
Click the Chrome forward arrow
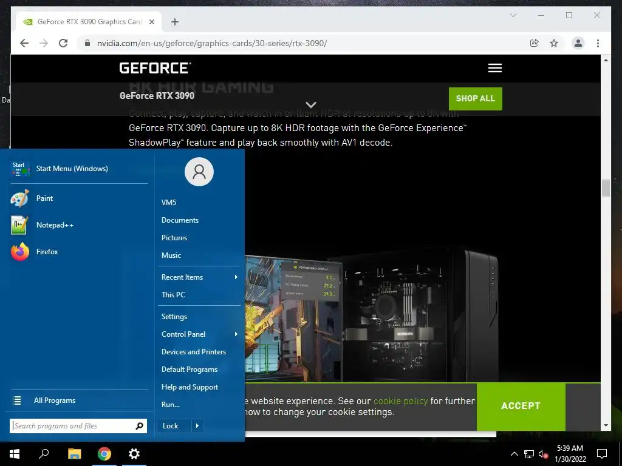coord(44,43)
